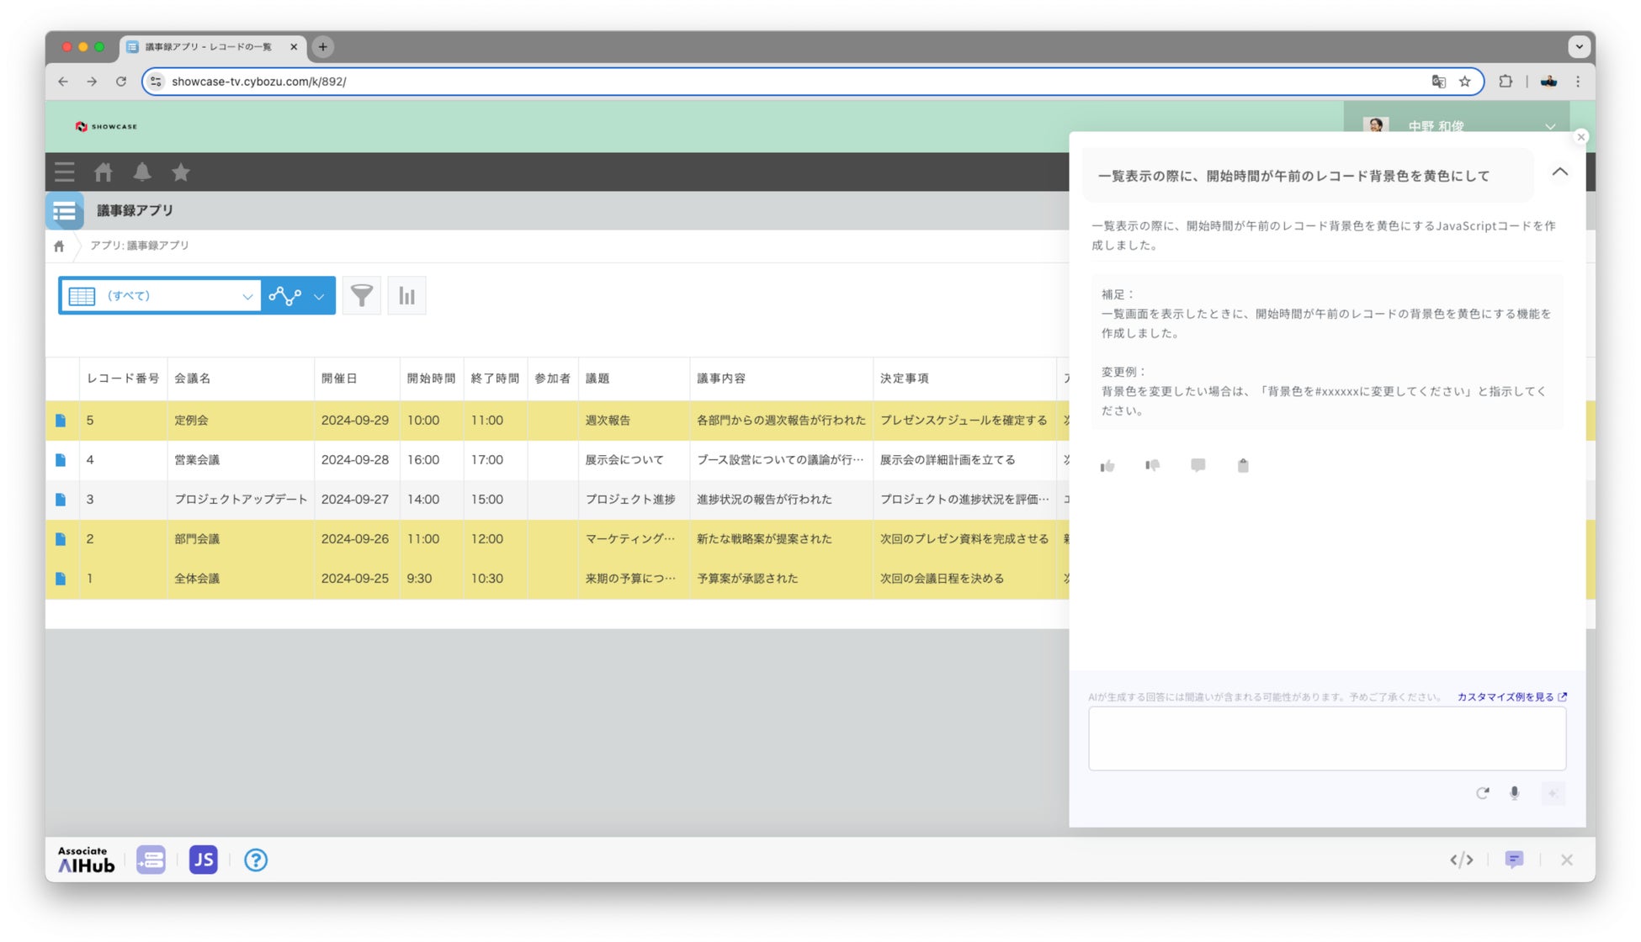The image size is (1641, 942).
Task: Open the hamburger menu
Action: [65, 172]
